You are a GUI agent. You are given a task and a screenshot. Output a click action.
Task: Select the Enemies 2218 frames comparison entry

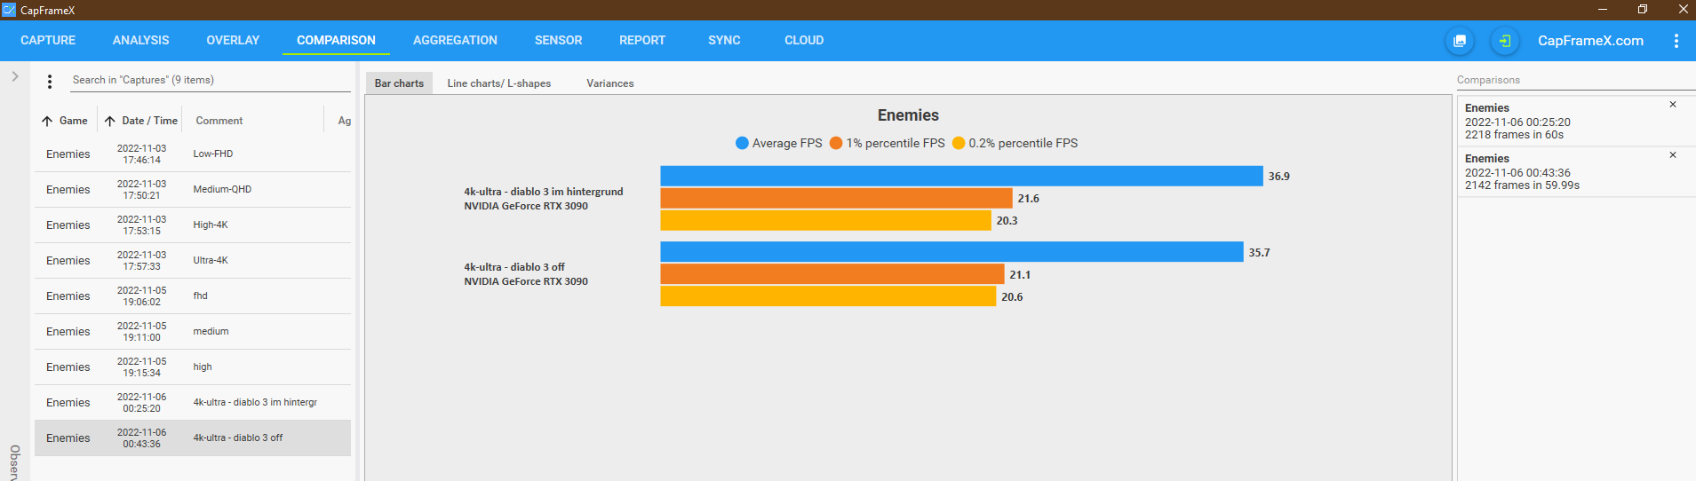(1576, 122)
